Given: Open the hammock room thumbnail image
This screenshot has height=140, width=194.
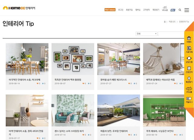Looking at the screenshot, I should 164,59.
